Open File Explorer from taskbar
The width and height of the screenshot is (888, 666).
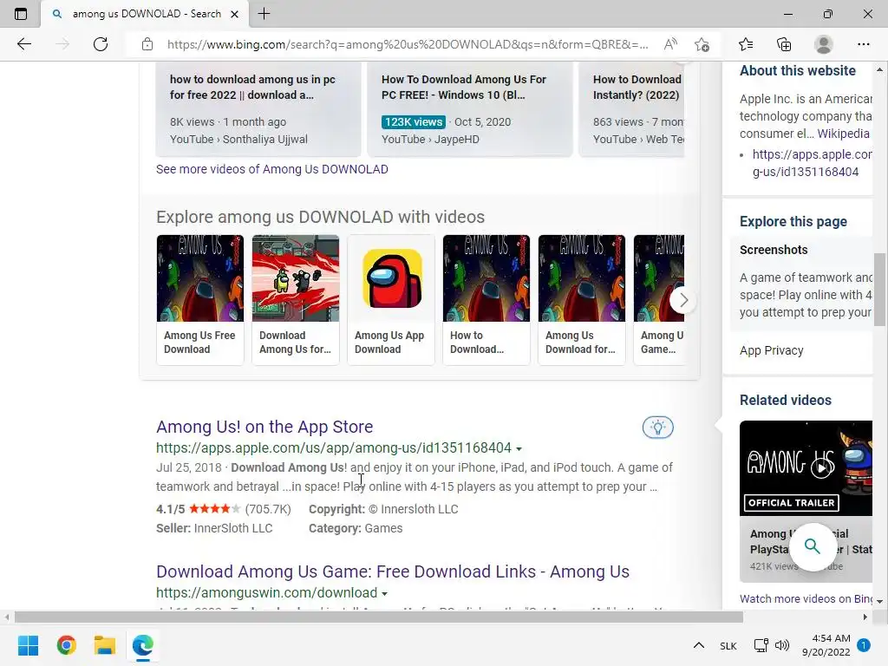(x=105, y=645)
